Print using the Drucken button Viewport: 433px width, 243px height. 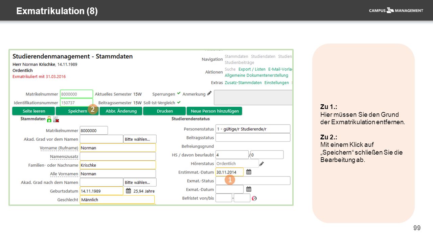[x=164, y=111]
